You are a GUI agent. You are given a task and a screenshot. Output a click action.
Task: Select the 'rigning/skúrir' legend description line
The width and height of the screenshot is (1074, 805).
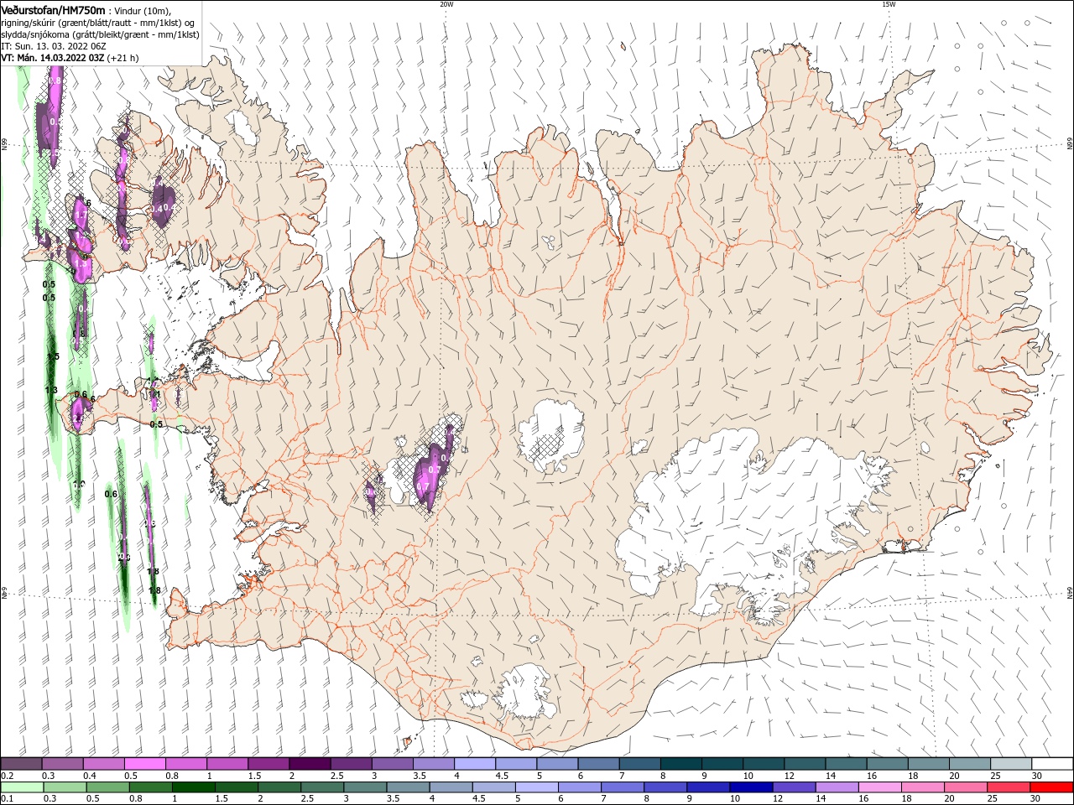click(x=100, y=23)
